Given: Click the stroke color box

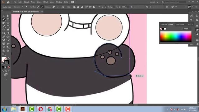Looking at the screenshot, I should [x=7, y=62].
